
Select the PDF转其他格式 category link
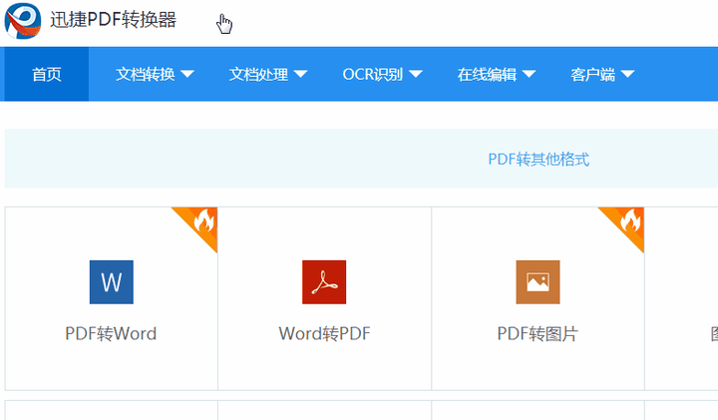click(x=538, y=159)
